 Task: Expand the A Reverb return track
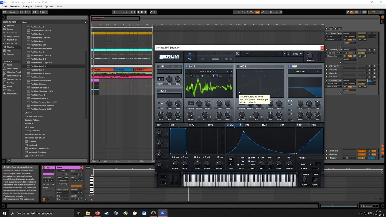point(327,151)
